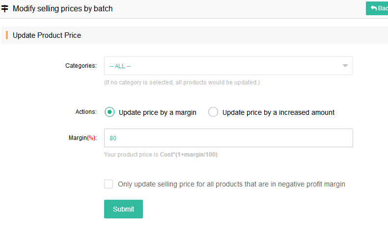
Task: Click the 'Only update selling price' checkbox label
Action: click(231, 185)
